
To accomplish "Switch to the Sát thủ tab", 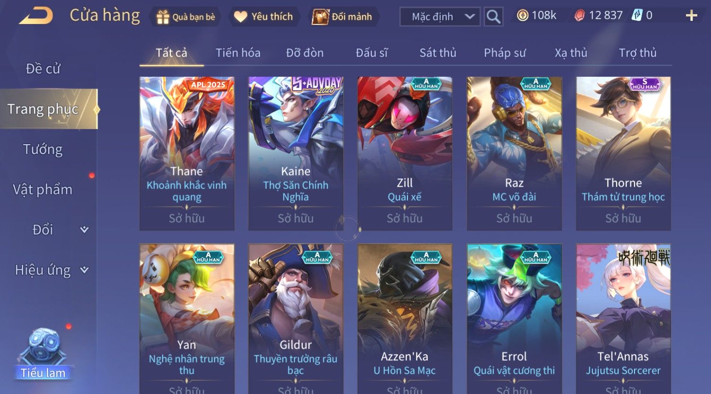I will [438, 53].
